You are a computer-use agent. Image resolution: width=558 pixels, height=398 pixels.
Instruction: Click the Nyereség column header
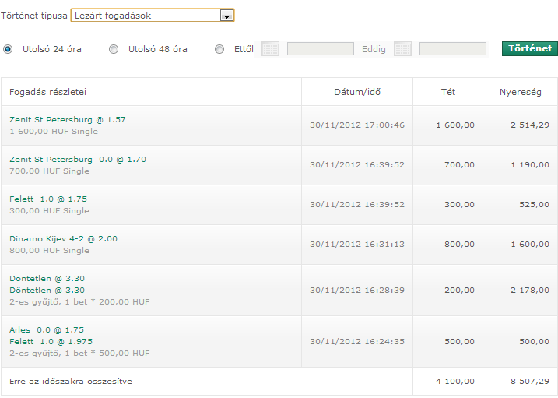click(x=520, y=92)
